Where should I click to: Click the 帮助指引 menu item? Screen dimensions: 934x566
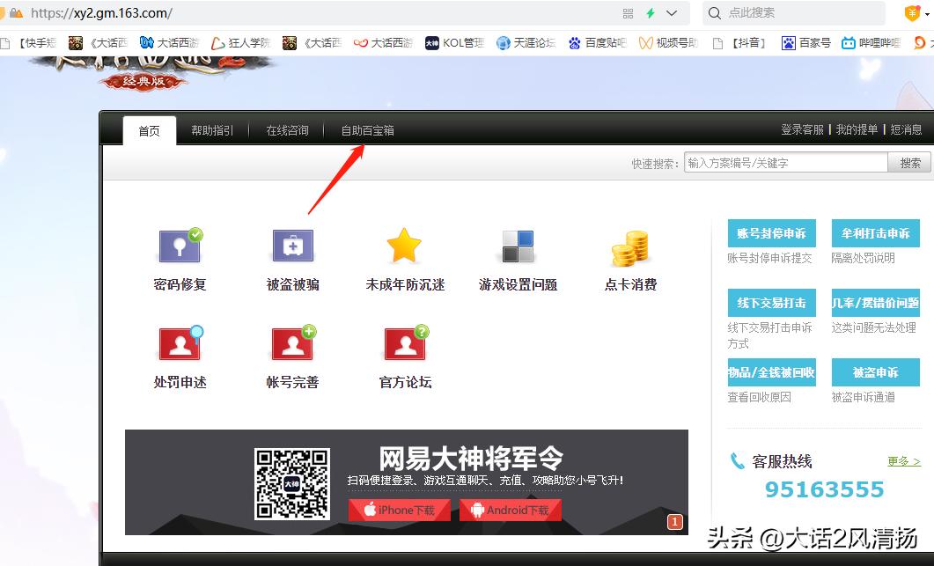pyautogui.click(x=211, y=129)
